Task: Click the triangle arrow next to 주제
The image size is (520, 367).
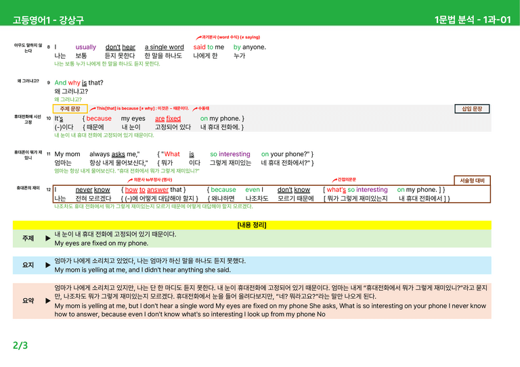Action: pyautogui.click(x=48, y=239)
